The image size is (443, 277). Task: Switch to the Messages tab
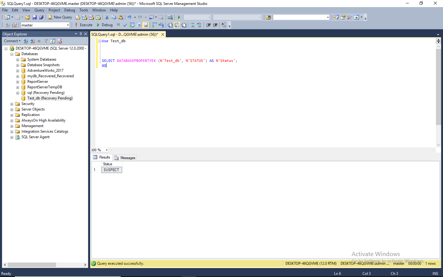pos(125,158)
